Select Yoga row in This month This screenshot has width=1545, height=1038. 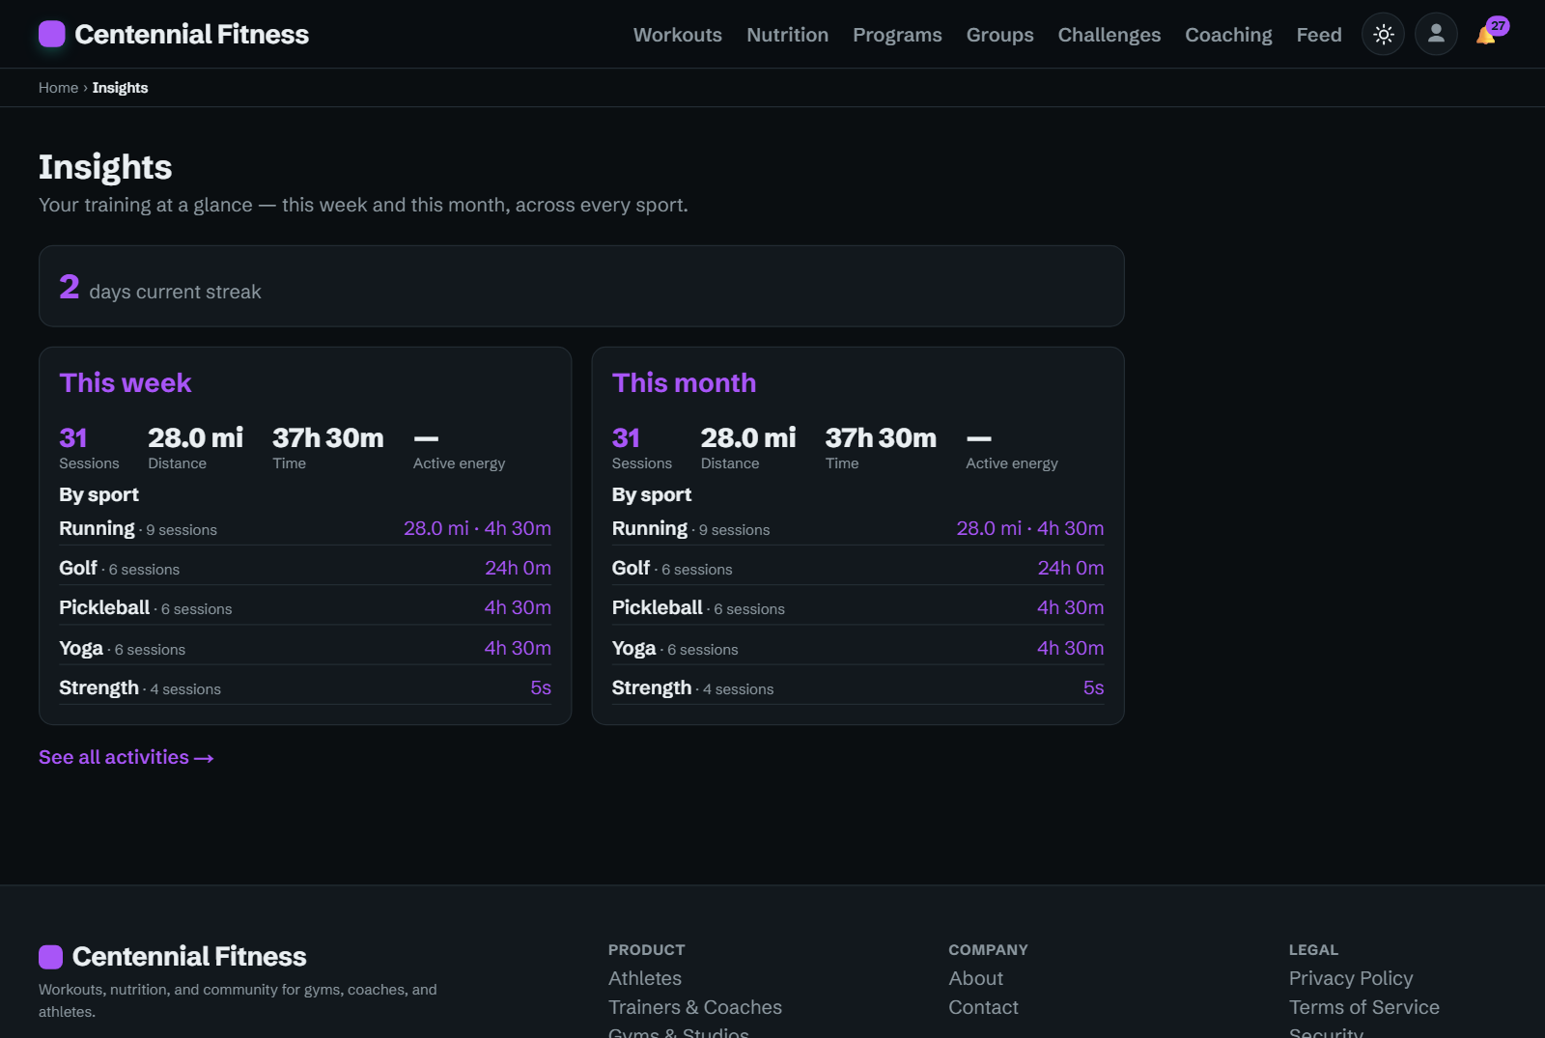point(857,648)
